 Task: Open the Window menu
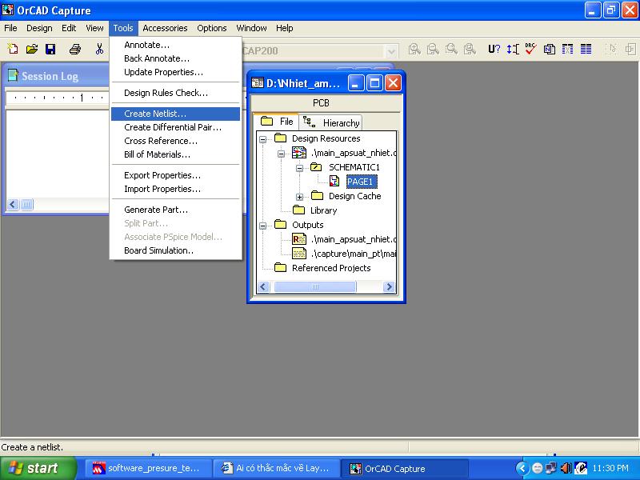click(x=251, y=28)
